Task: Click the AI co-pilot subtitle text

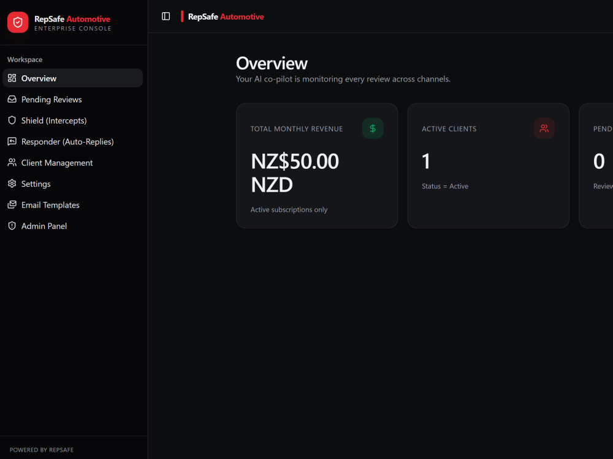Action: (343, 79)
